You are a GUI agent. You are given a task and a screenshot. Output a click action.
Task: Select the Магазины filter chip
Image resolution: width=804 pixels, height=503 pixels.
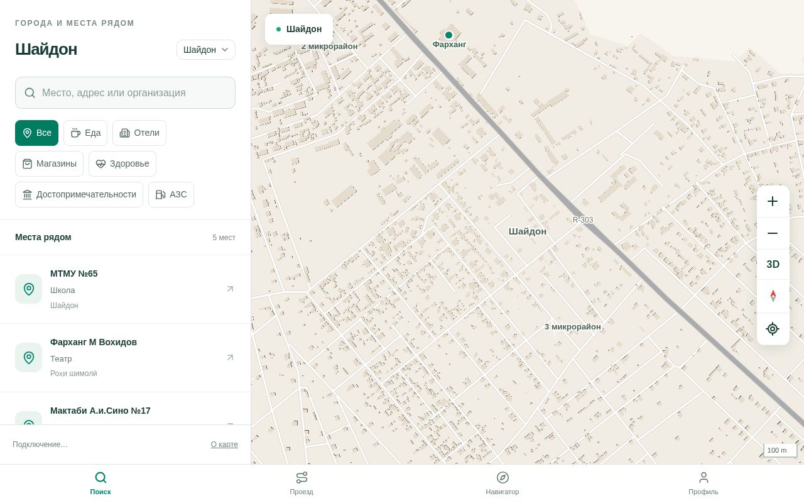[49, 163]
